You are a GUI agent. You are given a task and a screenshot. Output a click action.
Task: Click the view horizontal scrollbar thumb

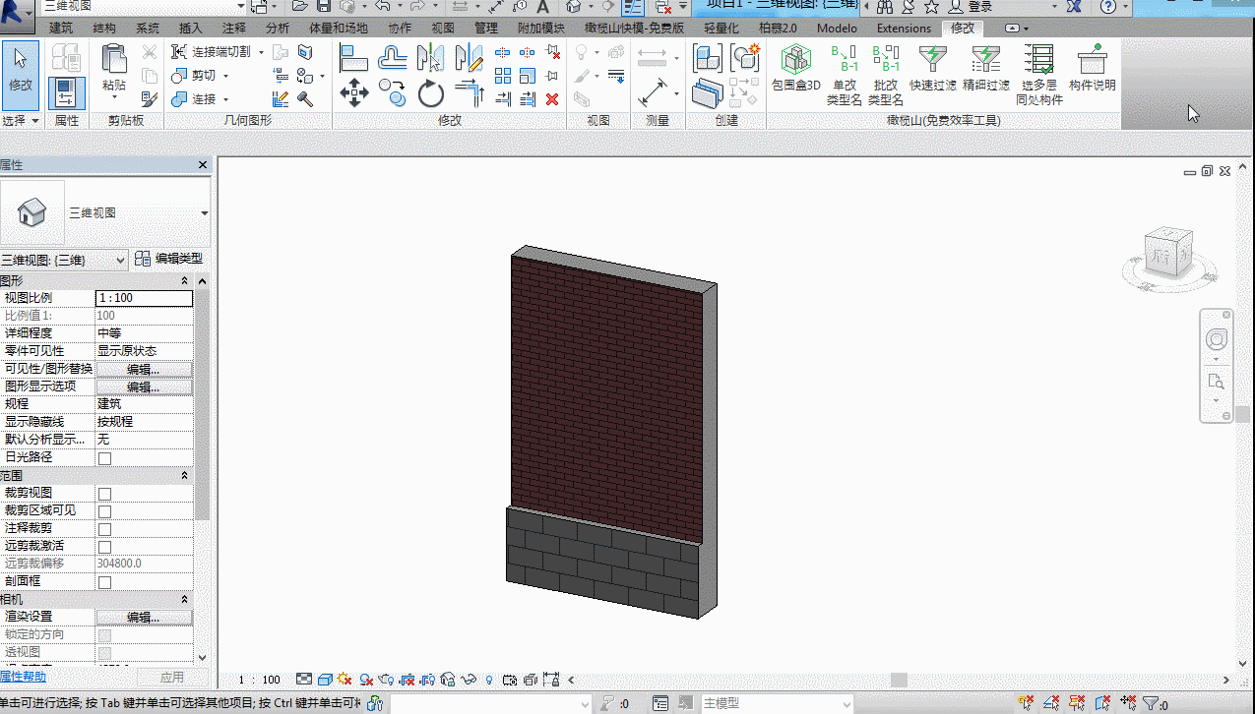899,680
